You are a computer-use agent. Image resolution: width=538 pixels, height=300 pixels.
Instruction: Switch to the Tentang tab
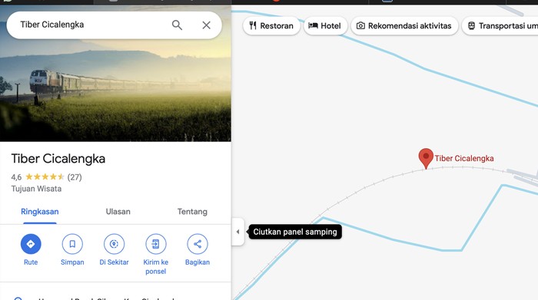(x=192, y=212)
